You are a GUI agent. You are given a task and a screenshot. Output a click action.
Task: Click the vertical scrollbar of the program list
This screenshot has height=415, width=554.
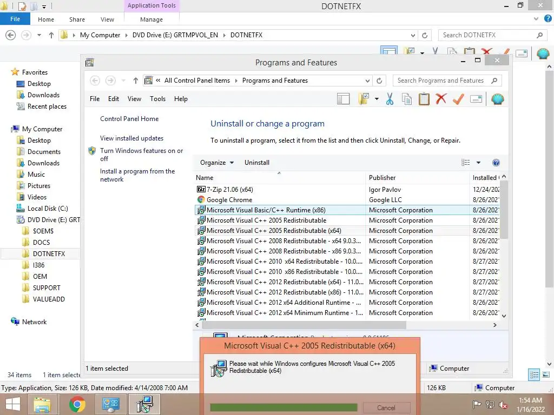pos(504,210)
